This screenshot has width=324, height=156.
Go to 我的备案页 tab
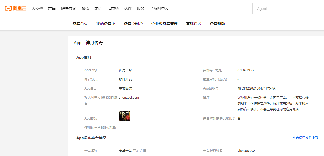[106, 24]
